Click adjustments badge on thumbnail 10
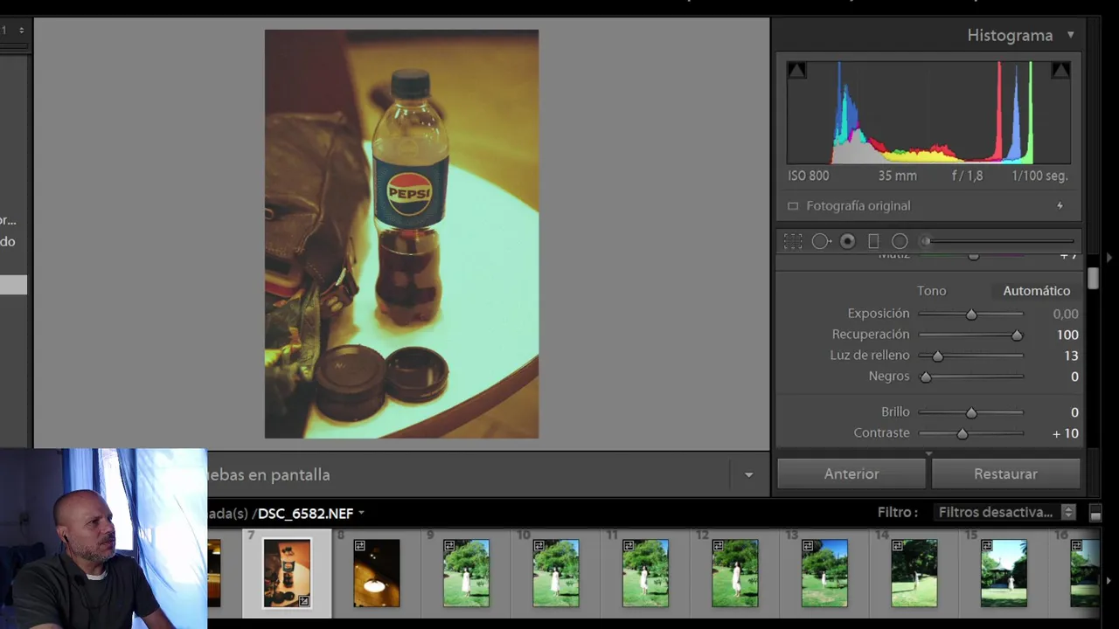The width and height of the screenshot is (1119, 629). click(539, 546)
